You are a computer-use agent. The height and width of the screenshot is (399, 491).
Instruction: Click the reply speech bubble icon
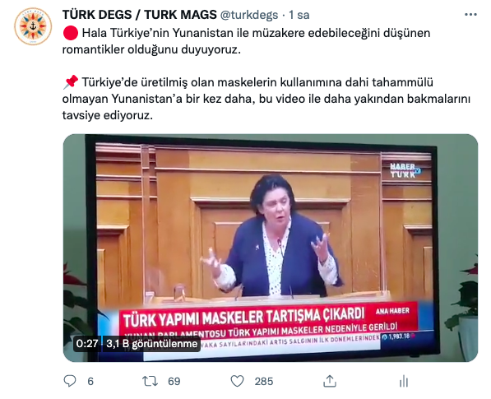click(70, 381)
